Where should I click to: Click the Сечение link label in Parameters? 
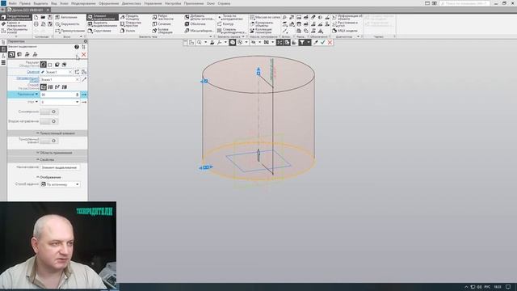point(33,72)
